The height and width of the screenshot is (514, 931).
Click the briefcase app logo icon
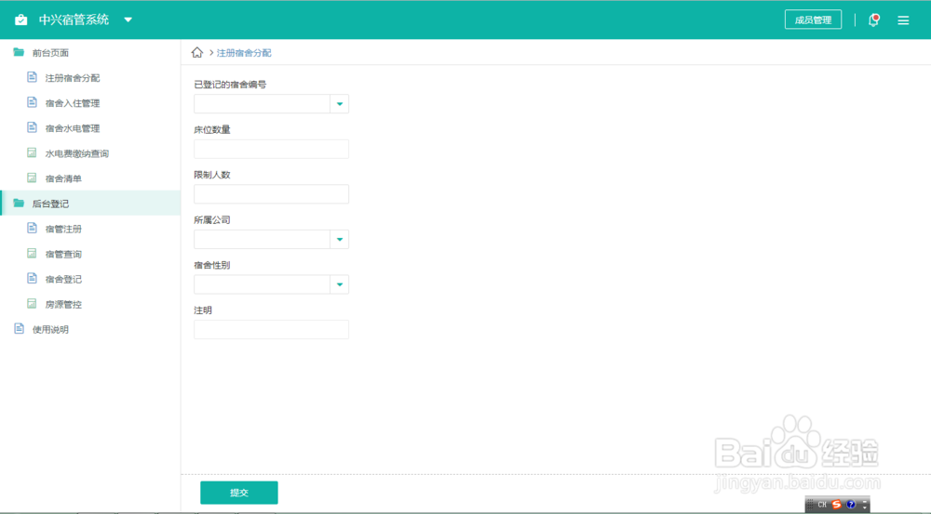20,20
